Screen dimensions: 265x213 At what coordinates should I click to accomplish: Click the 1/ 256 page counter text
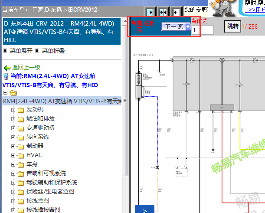[x=250, y=26]
